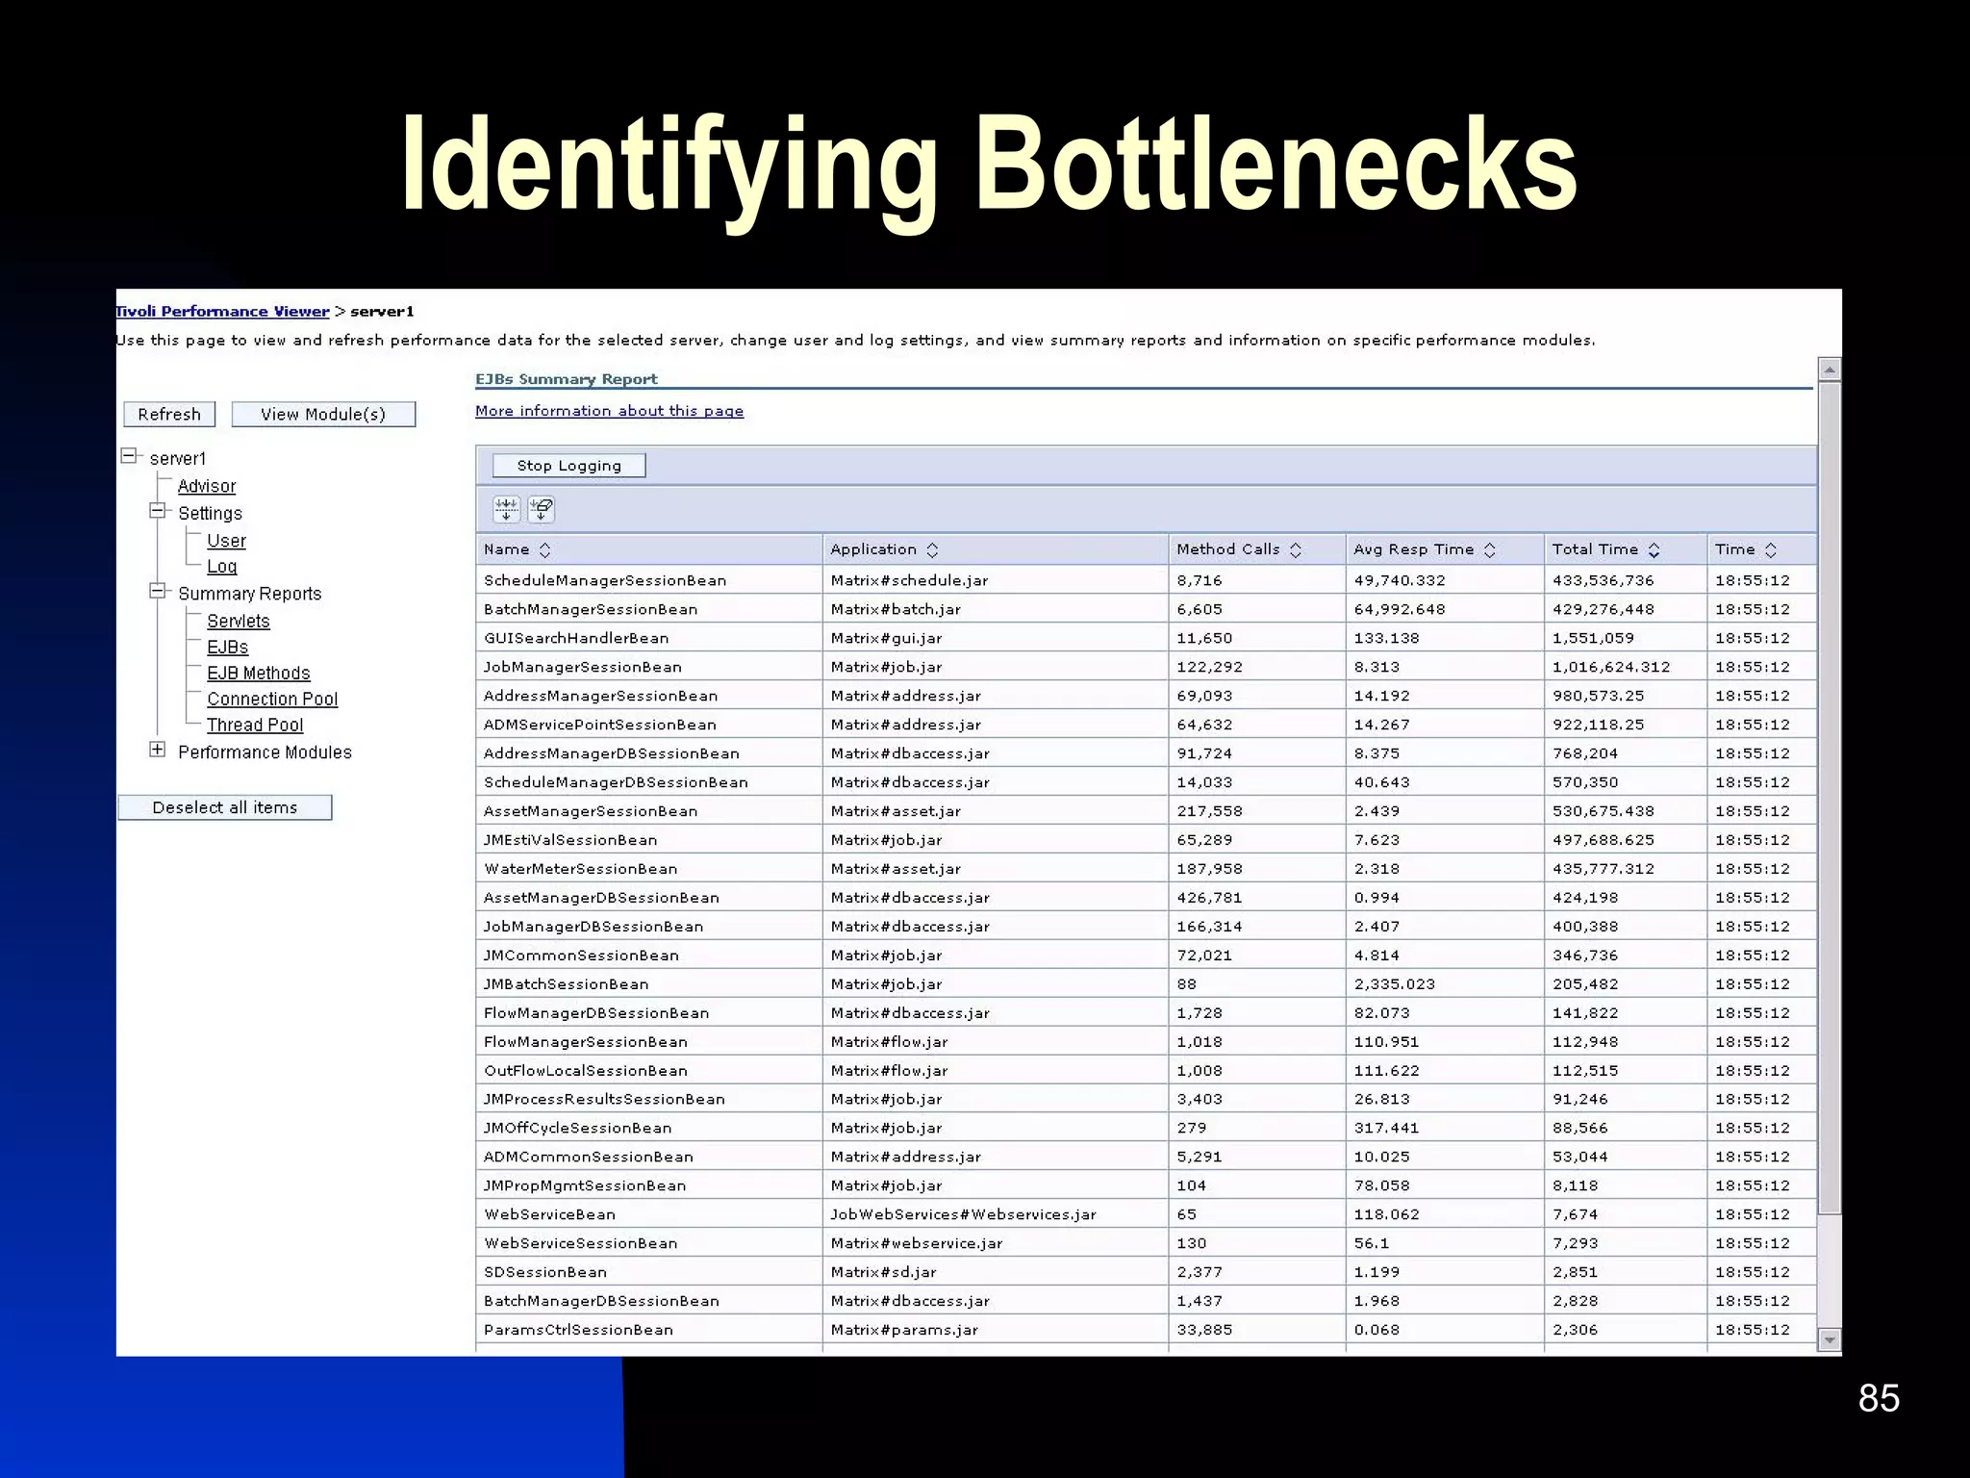Viewport: 1970px width, 1478px height.
Task: Open Log settings link
Action: pos(221,567)
